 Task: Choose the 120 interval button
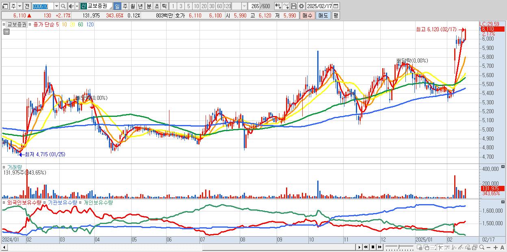tap(227, 6)
